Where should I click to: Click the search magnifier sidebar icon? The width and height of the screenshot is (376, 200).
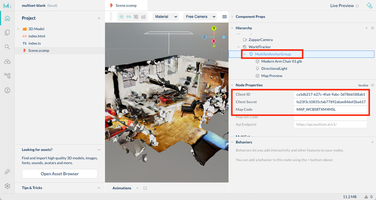pyautogui.click(x=7, y=47)
